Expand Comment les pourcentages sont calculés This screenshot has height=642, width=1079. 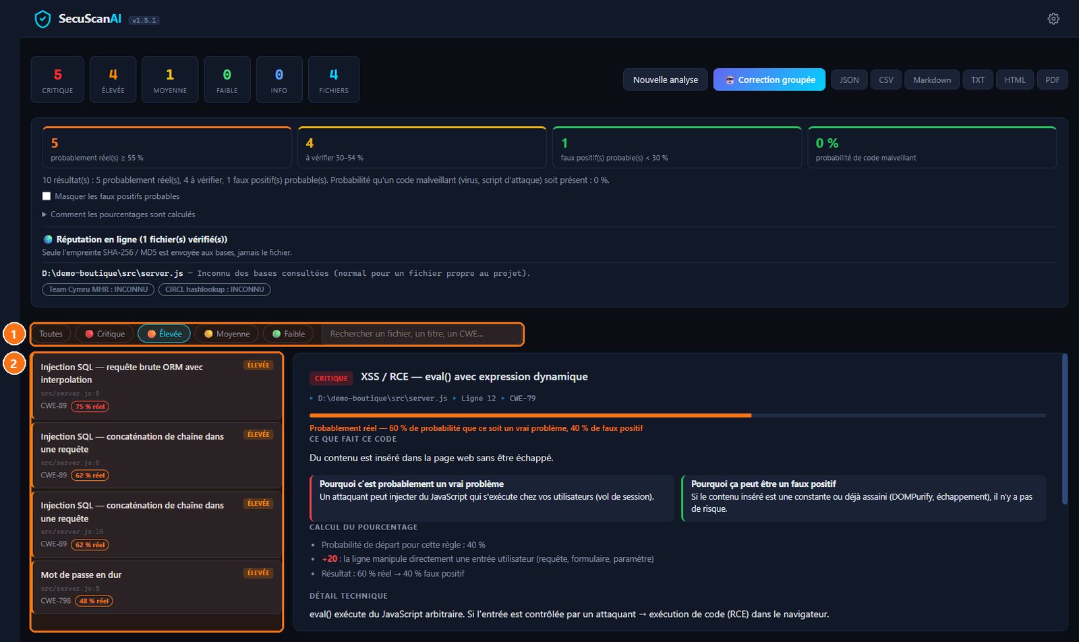tap(119, 214)
